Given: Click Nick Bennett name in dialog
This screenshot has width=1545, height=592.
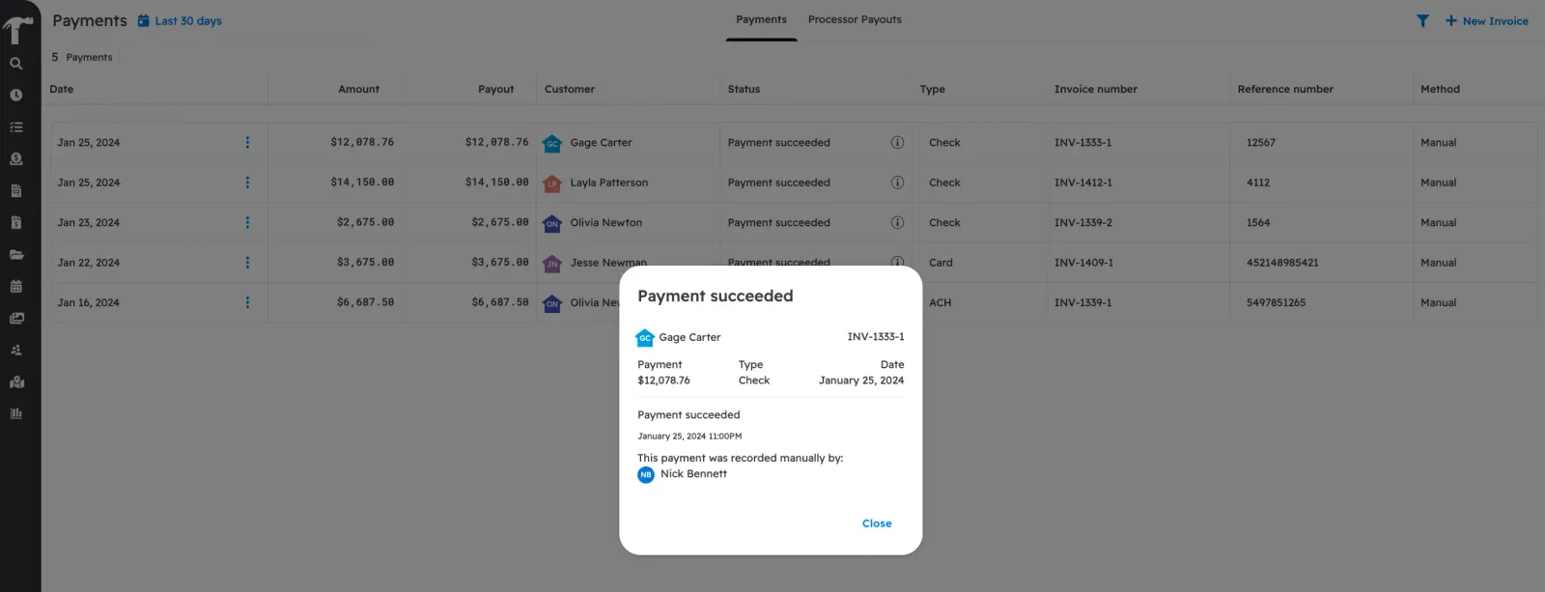Looking at the screenshot, I should click(693, 474).
